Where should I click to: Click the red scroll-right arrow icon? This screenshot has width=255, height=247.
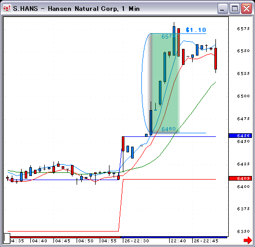(x=248, y=240)
